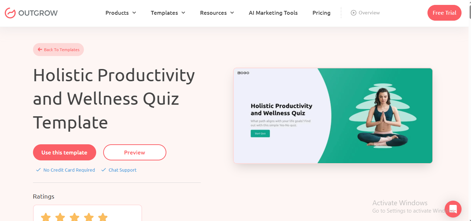471x221 pixels.
Task: Click the third rating star
Action: (74, 217)
